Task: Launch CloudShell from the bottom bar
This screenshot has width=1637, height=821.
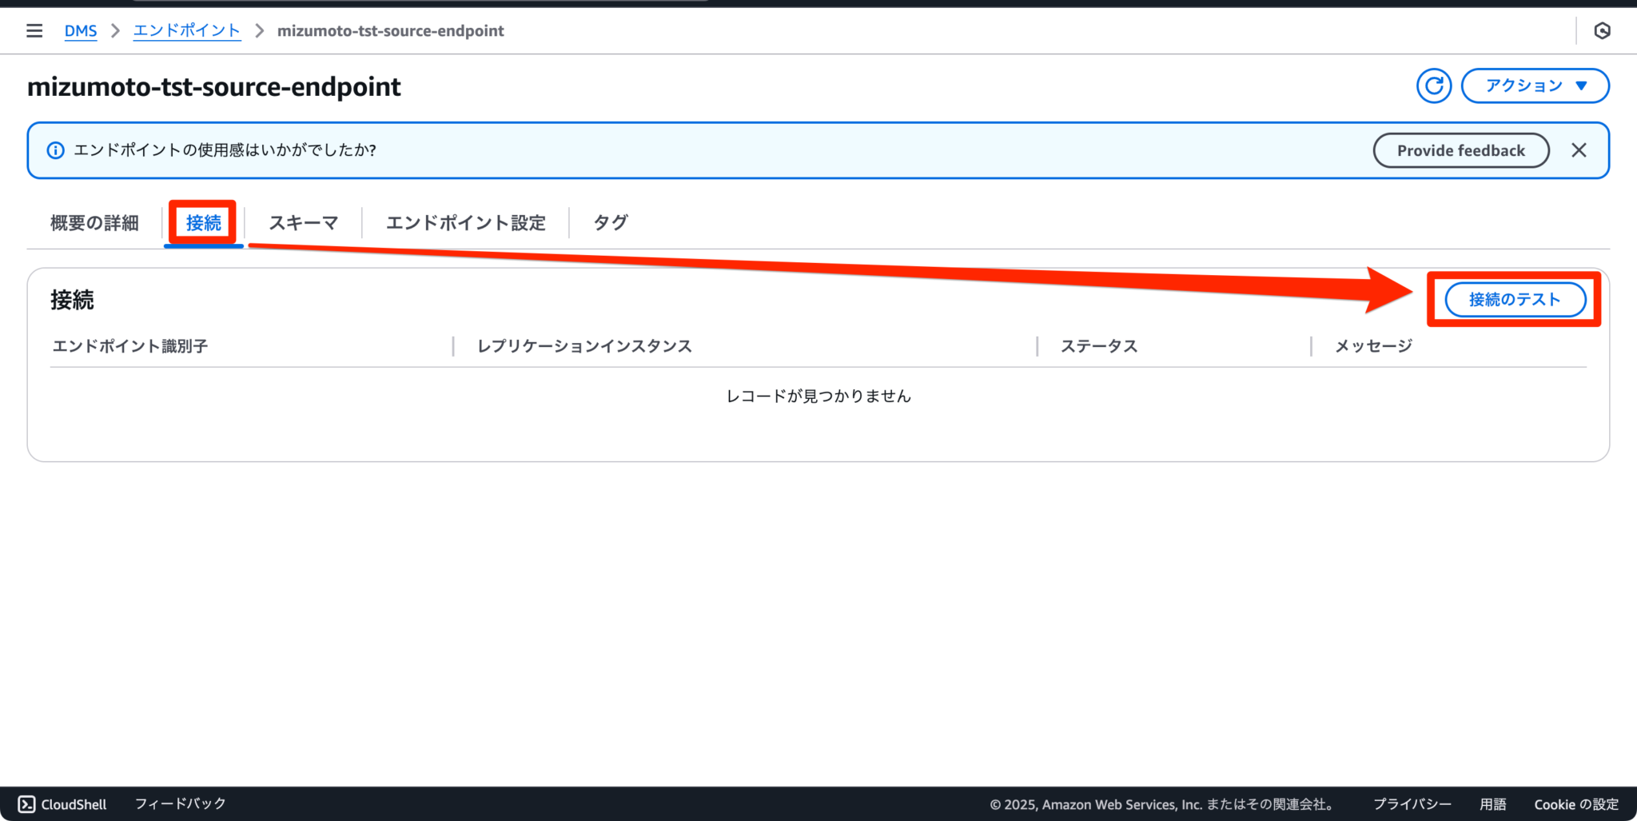Action: (x=62, y=804)
